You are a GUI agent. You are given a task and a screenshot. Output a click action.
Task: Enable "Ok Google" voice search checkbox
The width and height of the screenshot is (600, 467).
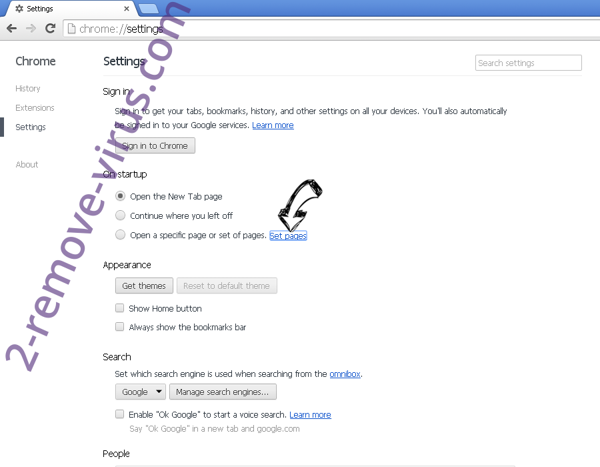120,414
